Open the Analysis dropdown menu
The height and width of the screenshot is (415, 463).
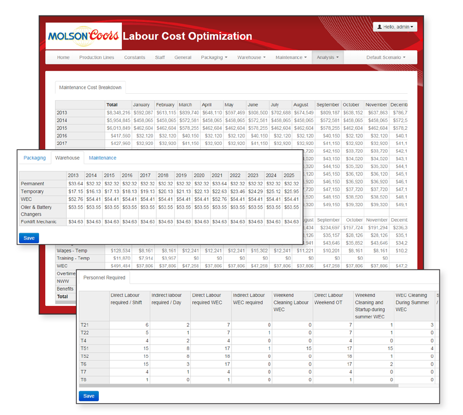tap(328, 57)
